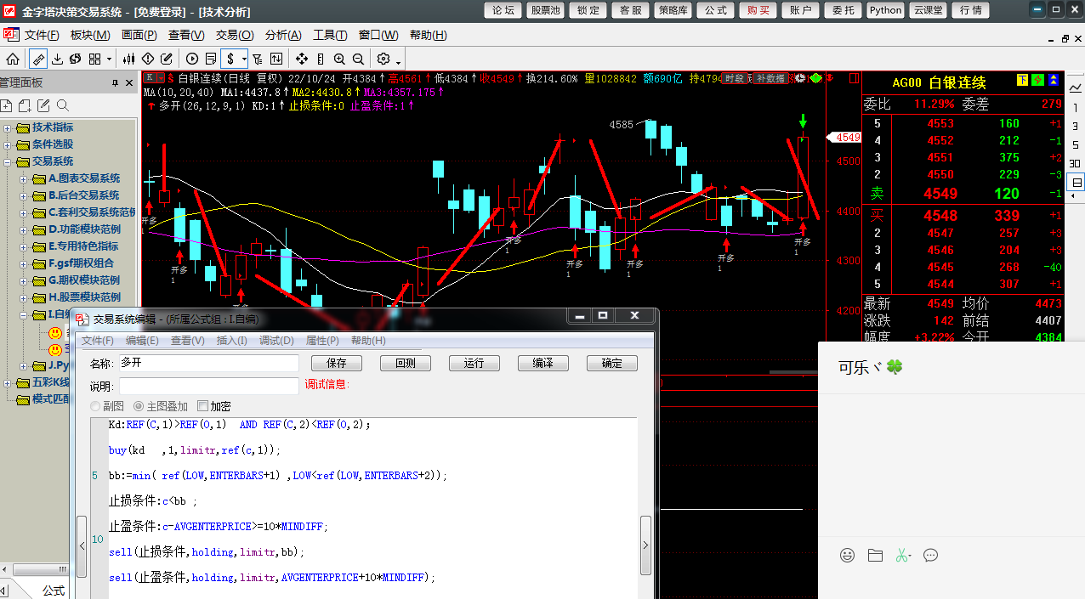Screen dimensions: 1085x599
Task: Open the dollar icon dropdown arrow
Action: coord(244,59)
